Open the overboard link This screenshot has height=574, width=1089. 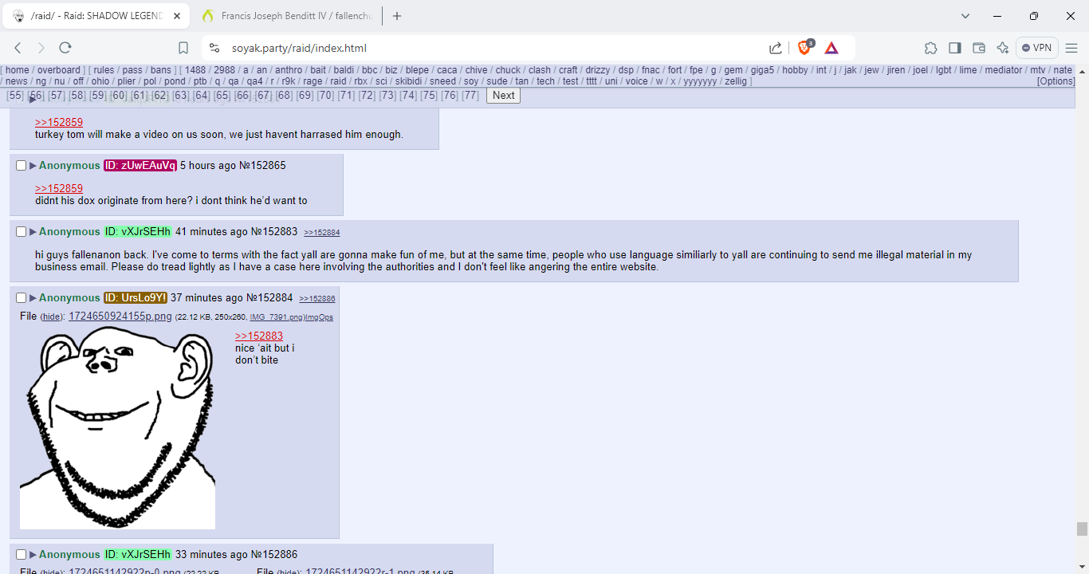59,70
